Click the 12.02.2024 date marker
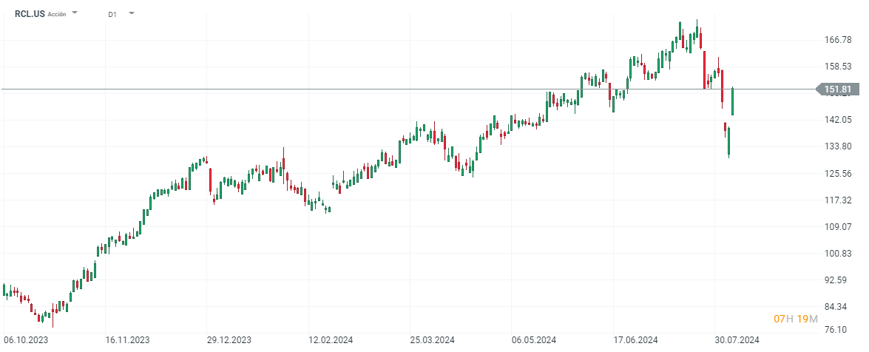The height and width of the screenshot is (352, 869). pos(330,340)
